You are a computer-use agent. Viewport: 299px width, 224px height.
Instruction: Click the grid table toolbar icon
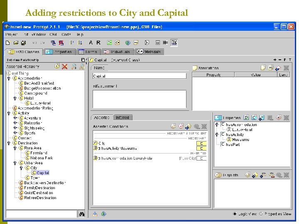[166, 43]
